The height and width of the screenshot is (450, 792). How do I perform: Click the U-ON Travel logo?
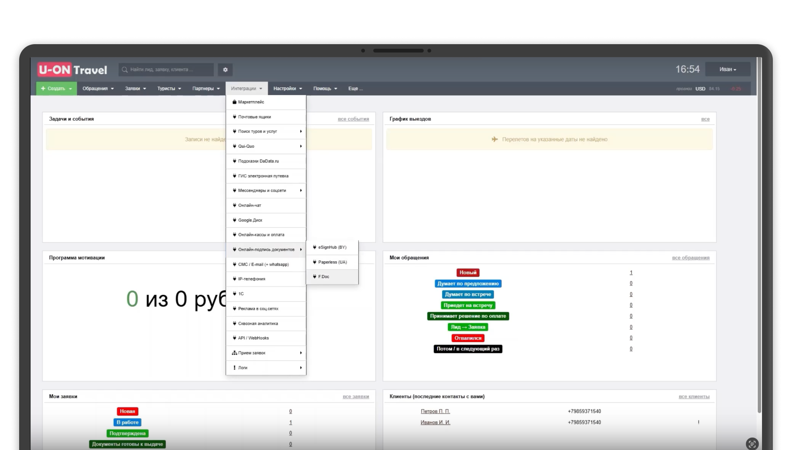click(x=72, y=70)
